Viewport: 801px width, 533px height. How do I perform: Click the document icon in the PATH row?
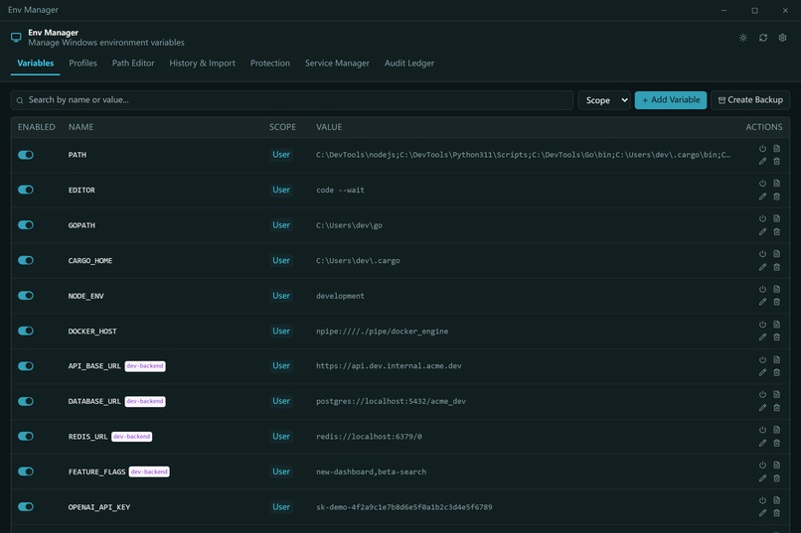pyautogui.click(x=776, y=149)
